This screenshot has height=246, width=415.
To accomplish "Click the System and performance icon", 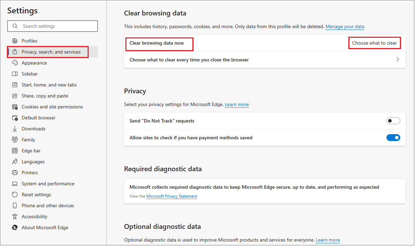I will coord(15,184).
